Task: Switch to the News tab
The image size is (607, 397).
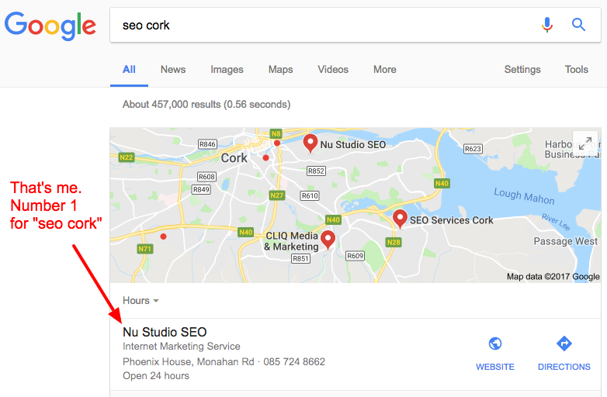Action: click(x=173, y=69)
